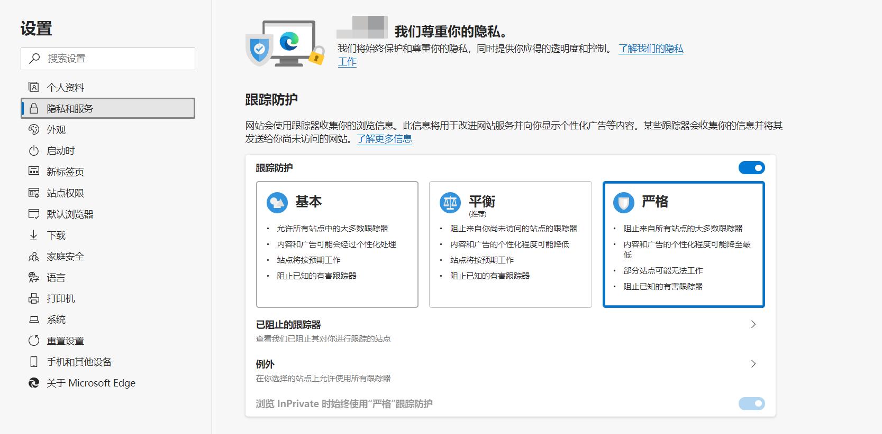Go to 下载 settings
Screen dimensions: 882x434
108,235
